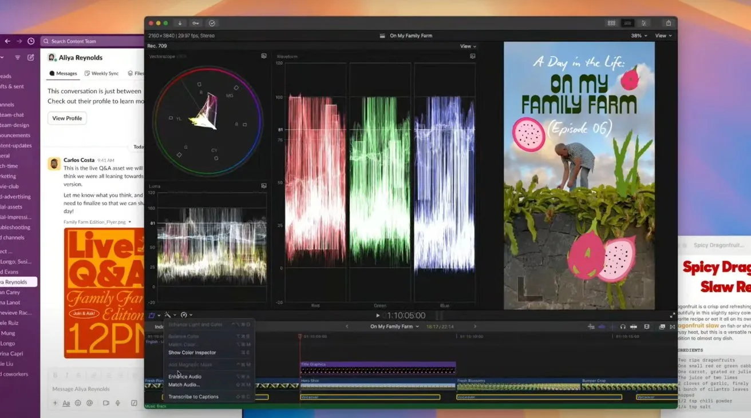
Task: Open effects browser icon in timeline toolbar
Action: [662, 327]
